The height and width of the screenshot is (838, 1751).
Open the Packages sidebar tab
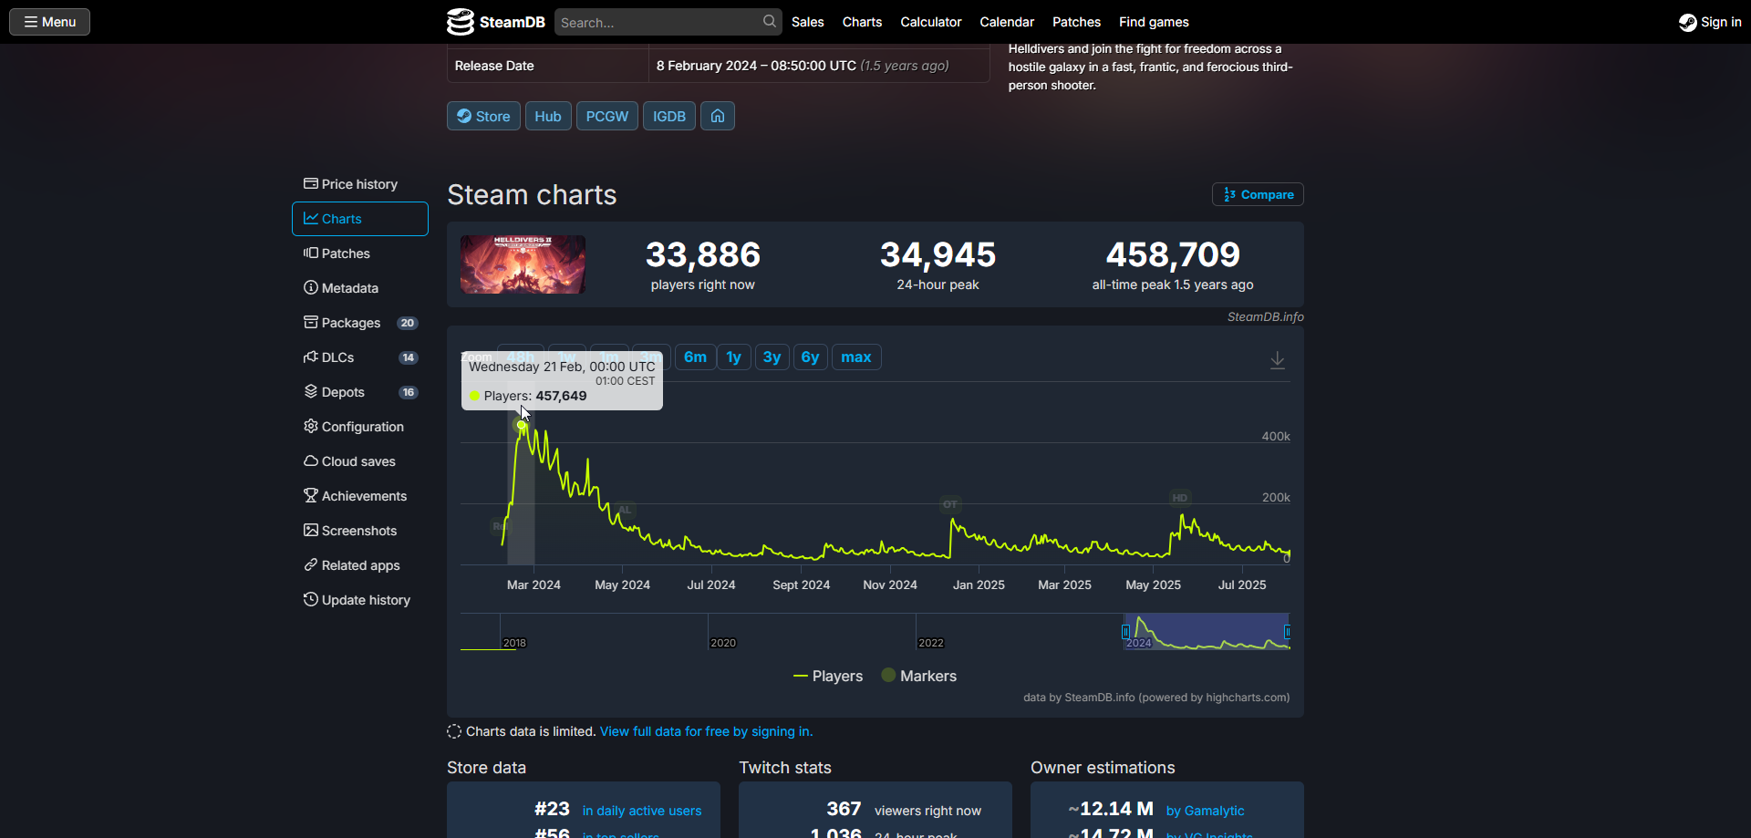coord(359,323)
